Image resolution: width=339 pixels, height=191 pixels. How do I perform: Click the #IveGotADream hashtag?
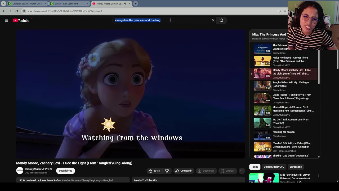(x=71, y=180)
